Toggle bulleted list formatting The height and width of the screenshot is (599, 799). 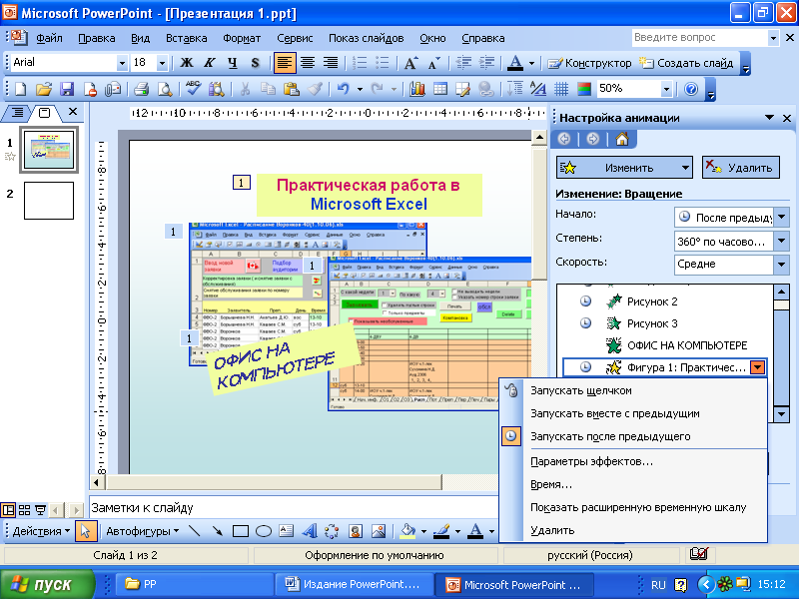click(x=383, y=63)
